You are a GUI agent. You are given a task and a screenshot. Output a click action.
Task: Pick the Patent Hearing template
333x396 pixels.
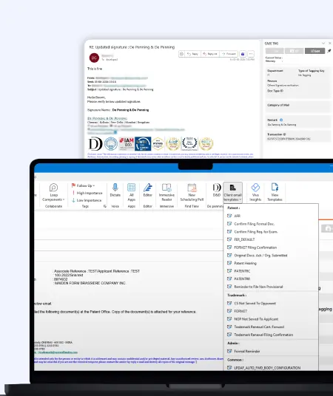coord(271,263)
